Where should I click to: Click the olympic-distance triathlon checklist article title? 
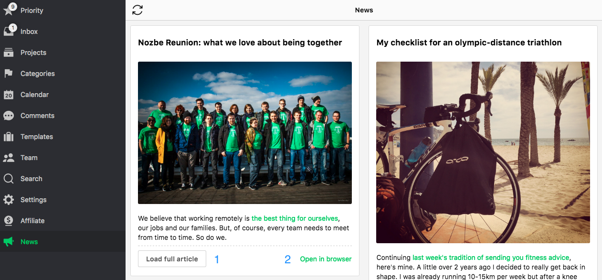[x=469, y=43]
